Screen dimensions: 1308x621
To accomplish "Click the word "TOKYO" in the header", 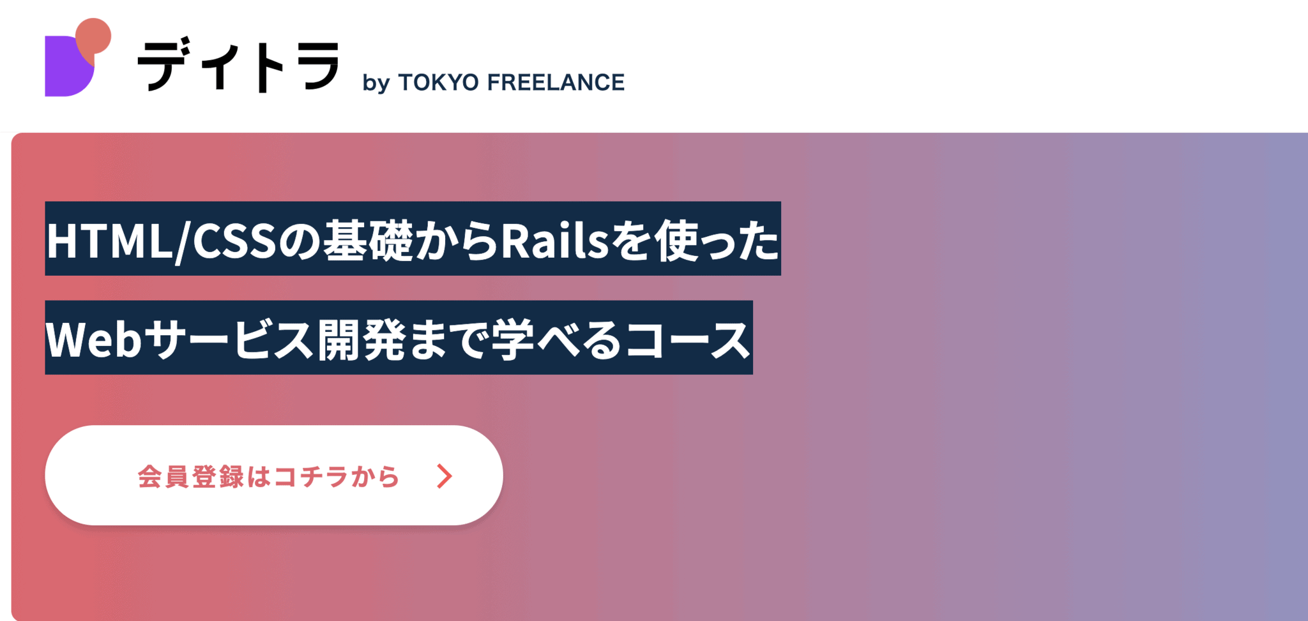I will coord(438,82).
